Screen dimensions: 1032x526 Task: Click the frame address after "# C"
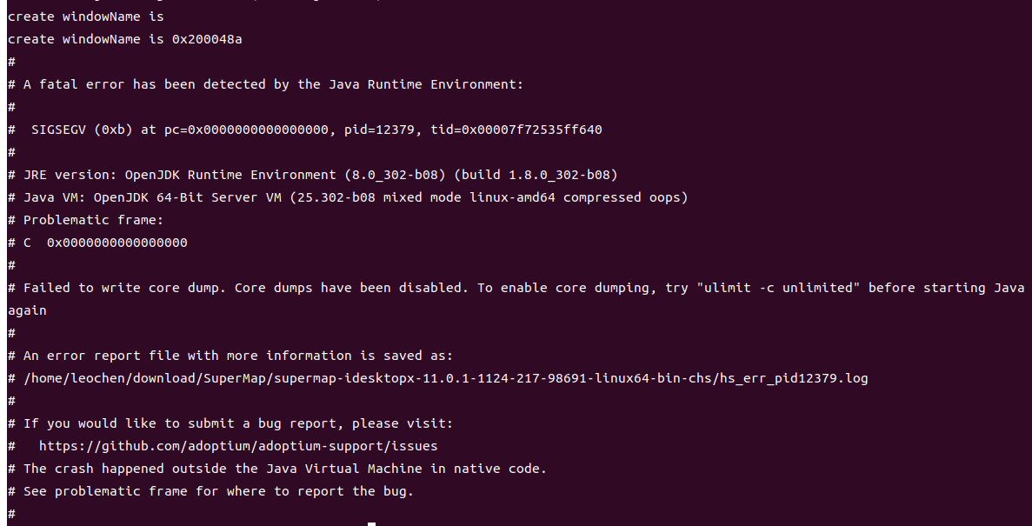(117, 243)
